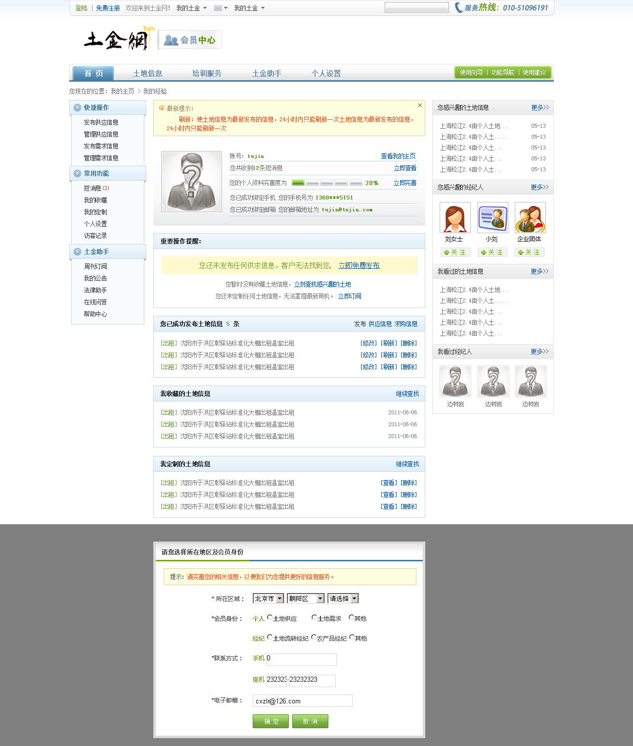Open the 土金助手 tab
Viewport: 633px width, 746px height.
(267, 73)
